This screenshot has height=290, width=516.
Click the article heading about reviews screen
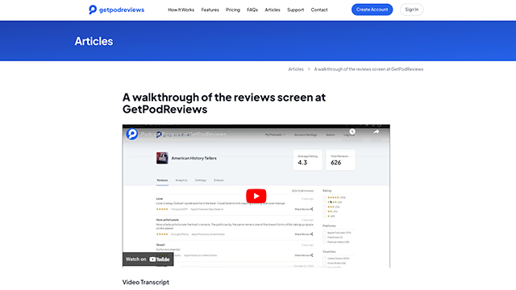point(224,103)
